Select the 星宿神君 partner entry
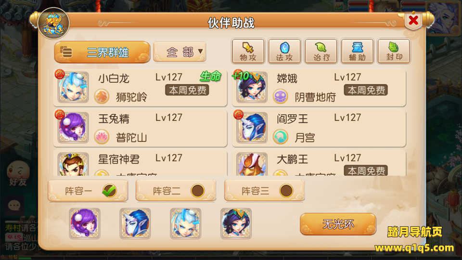 pyautogui.click(x=140, y=164)
